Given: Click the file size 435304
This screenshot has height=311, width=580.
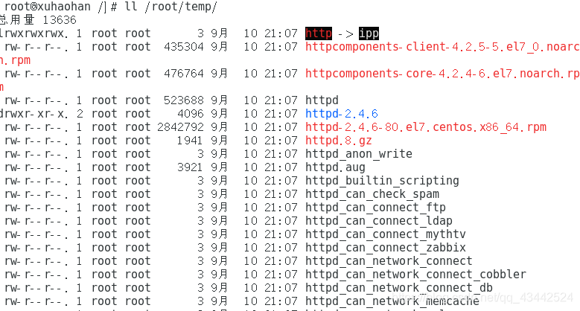Looking at the screenshot, I should 184,47.
